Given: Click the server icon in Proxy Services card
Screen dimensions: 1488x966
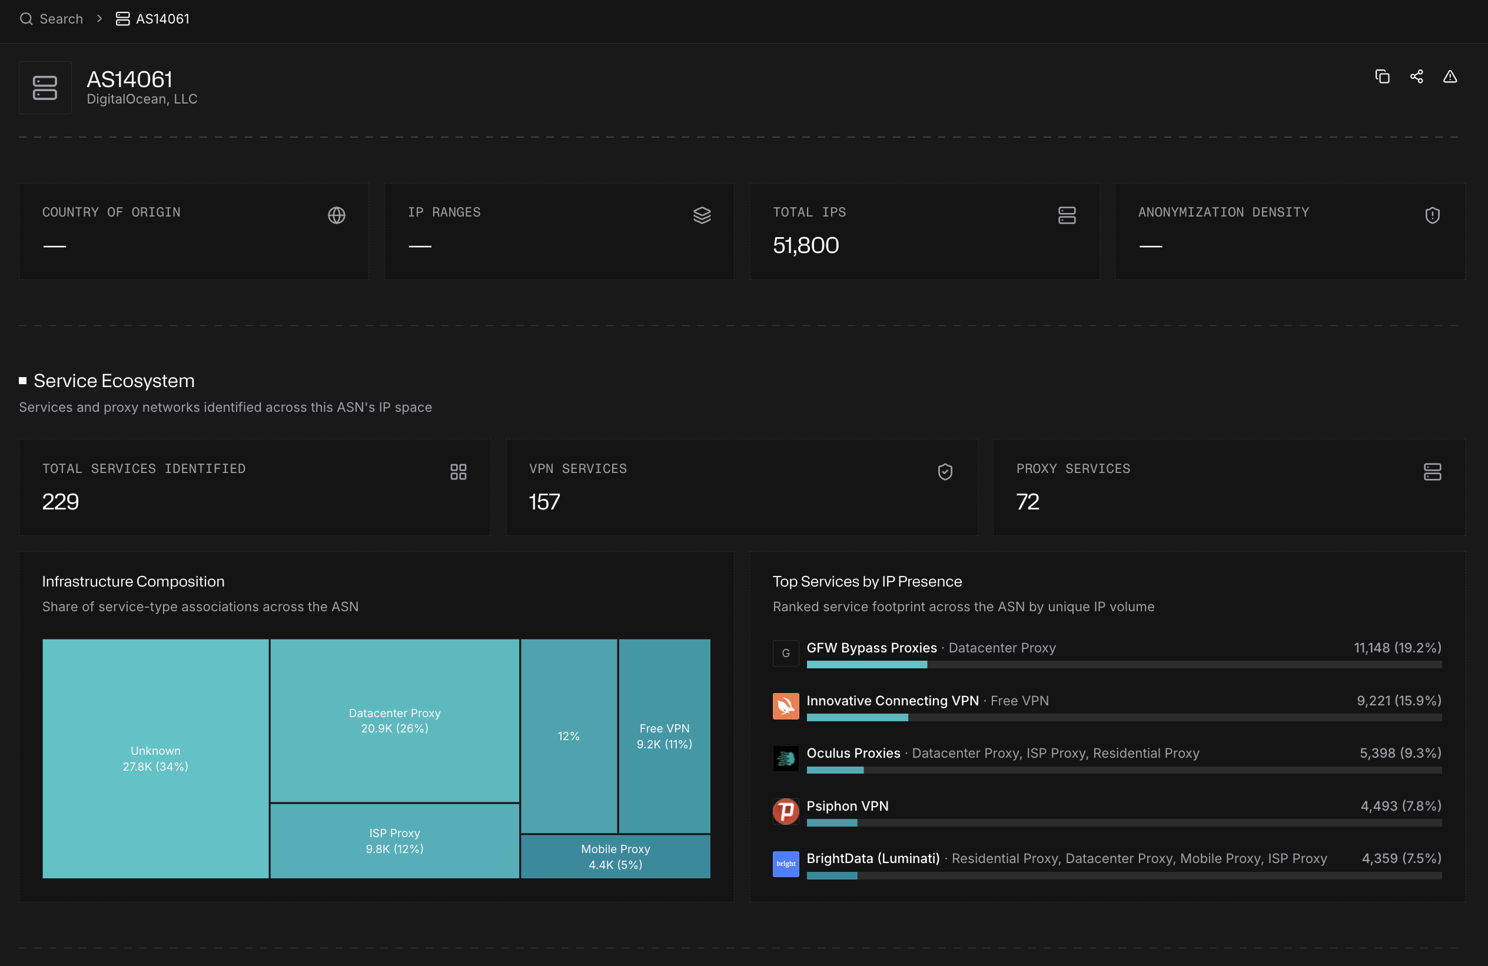Looking at the screenshot, I should pos(1432,472).
